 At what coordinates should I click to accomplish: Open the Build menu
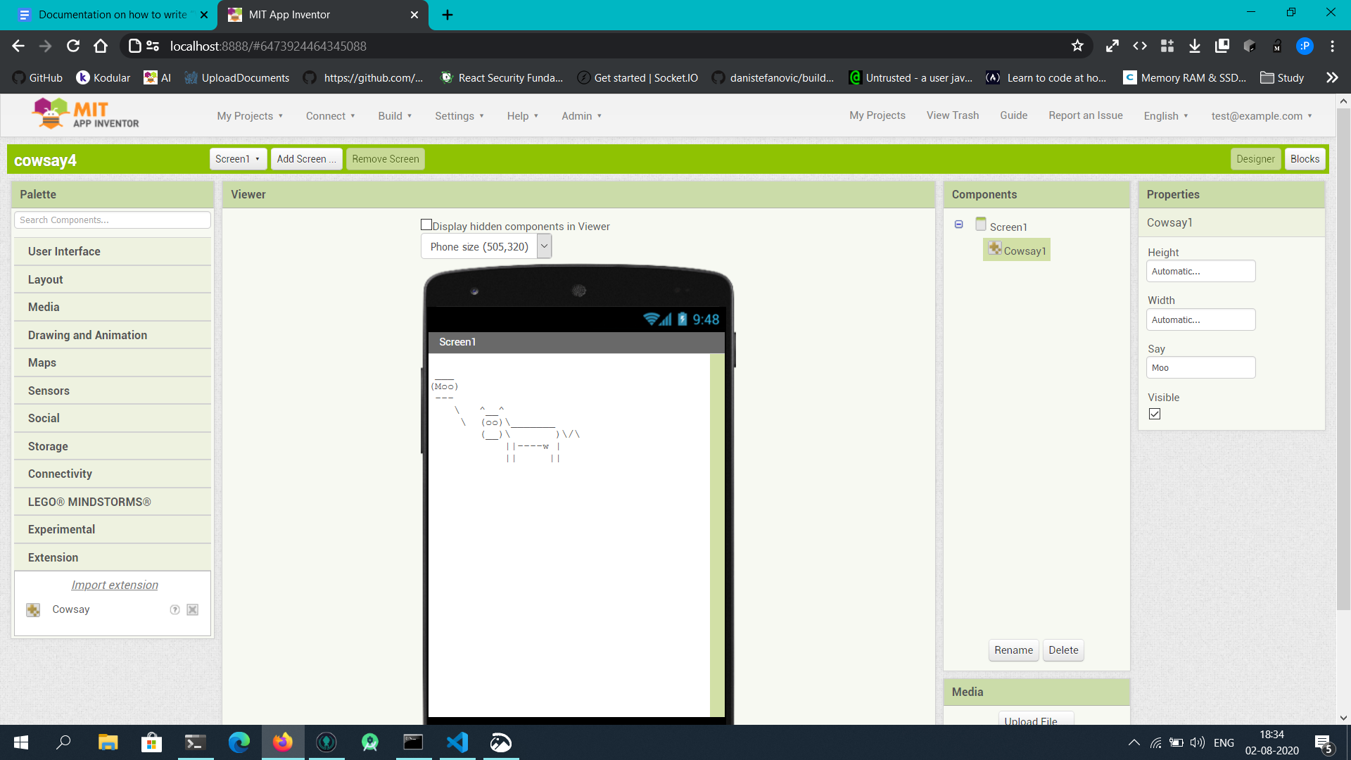tap(395, 116)
